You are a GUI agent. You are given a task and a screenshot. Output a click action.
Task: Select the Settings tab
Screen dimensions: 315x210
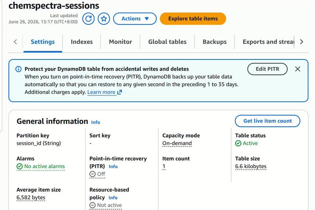tap(43, 42)
